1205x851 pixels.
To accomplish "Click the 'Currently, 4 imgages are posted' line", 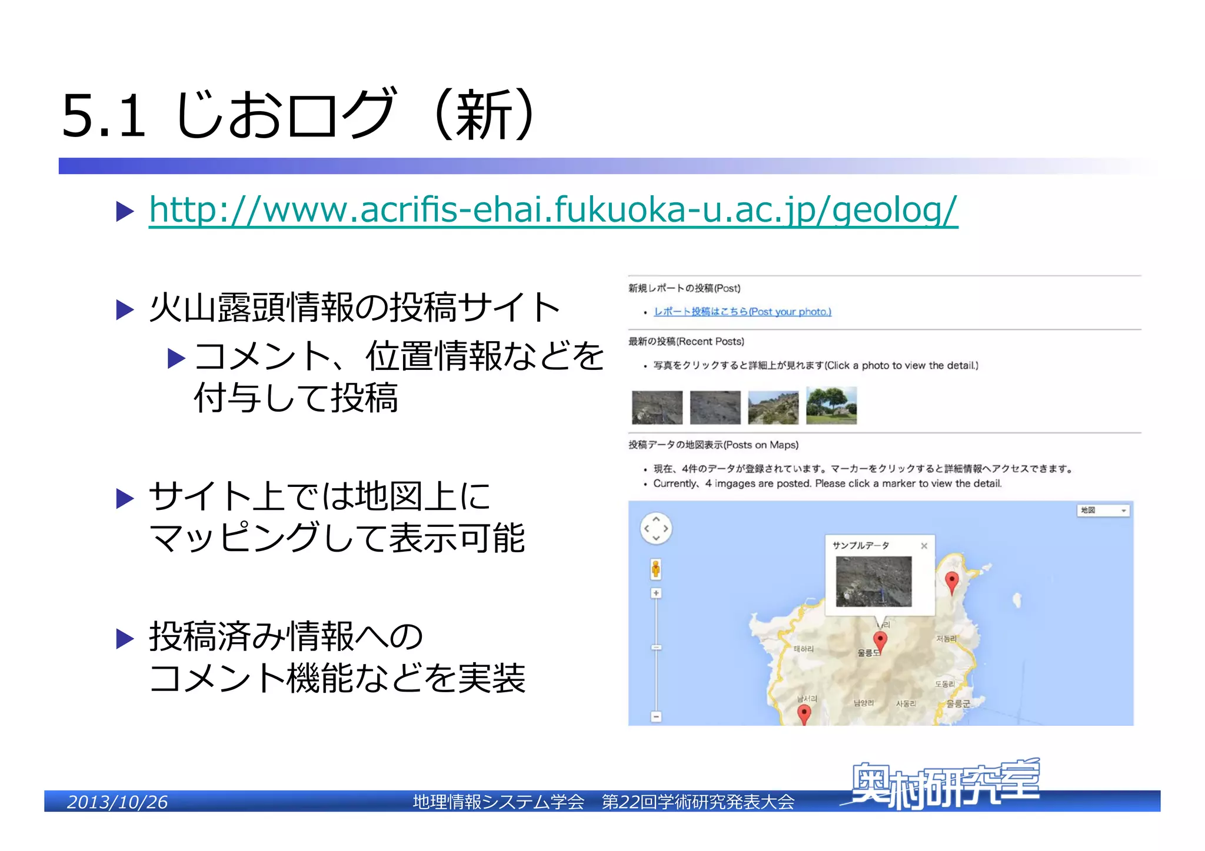I will pos(827,483).
